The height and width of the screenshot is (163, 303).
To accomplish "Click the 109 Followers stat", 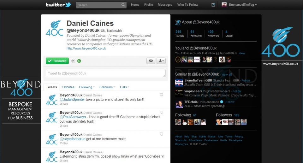I will click(213, 33).
